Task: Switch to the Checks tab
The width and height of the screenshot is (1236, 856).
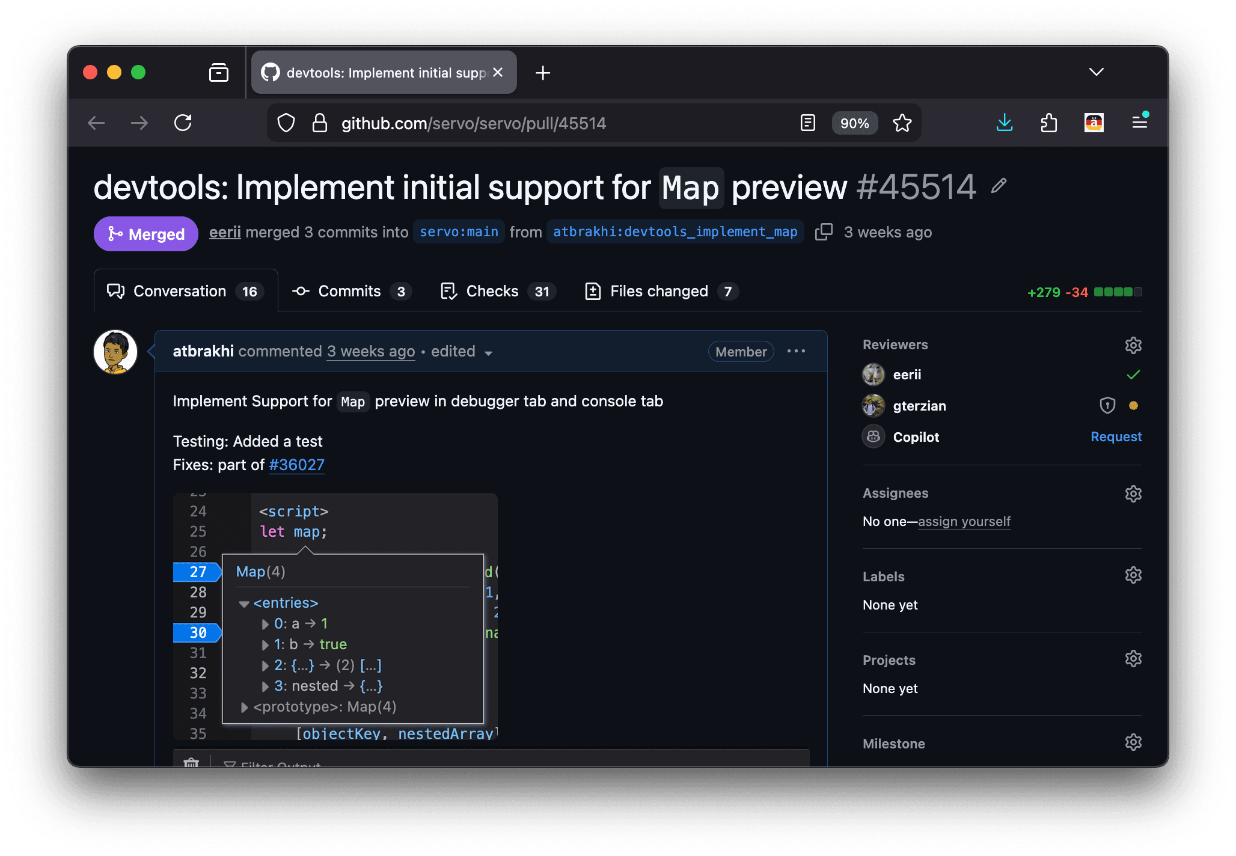Action: [498, 291]
